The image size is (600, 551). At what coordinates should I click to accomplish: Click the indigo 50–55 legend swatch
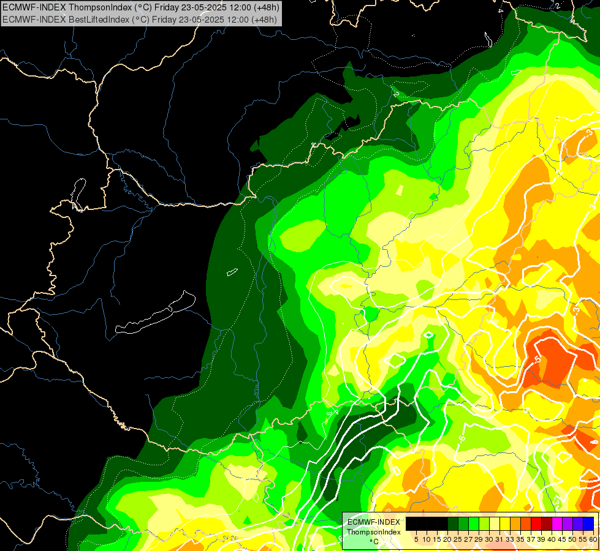(578, 523)
